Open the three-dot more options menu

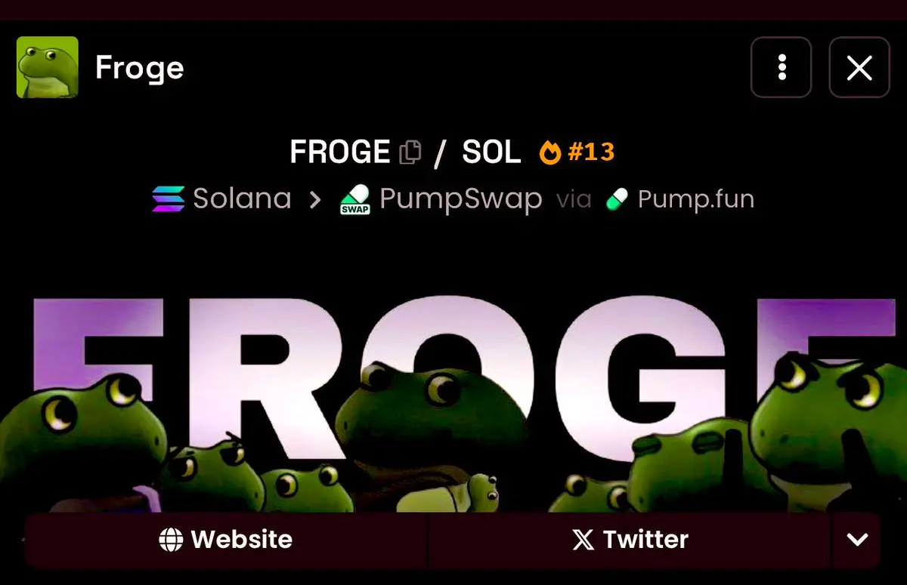click(x=782, y=67)
